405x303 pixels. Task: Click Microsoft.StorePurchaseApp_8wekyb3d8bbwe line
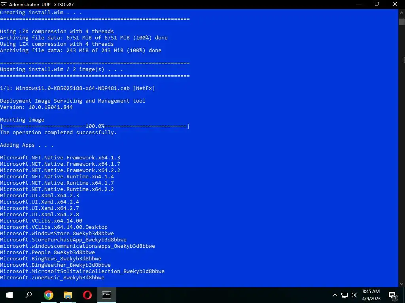pyautogui.click(x=63, y=239)
